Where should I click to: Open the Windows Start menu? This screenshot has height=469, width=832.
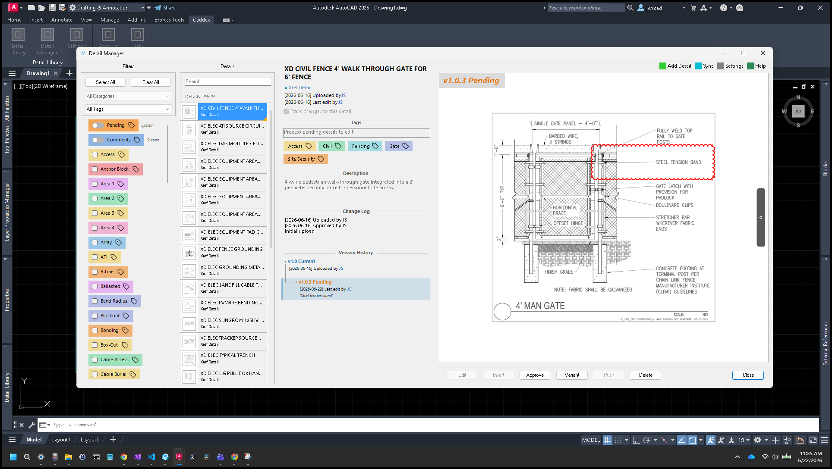pyautogui.click(x=13, y=457)
